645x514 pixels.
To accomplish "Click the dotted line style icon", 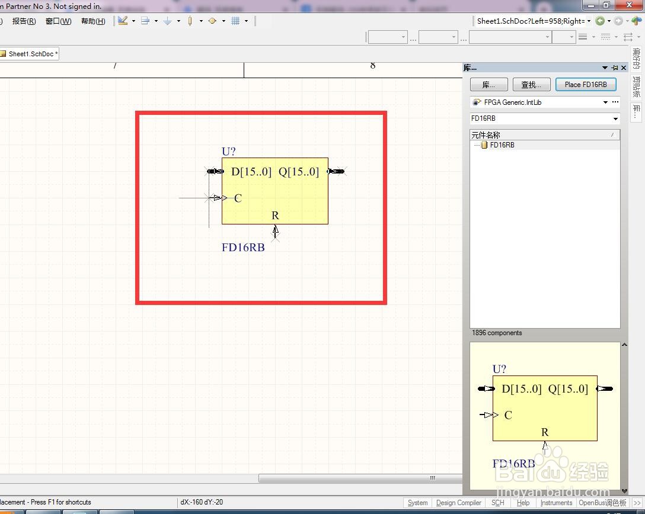I will tap(605, 37).
